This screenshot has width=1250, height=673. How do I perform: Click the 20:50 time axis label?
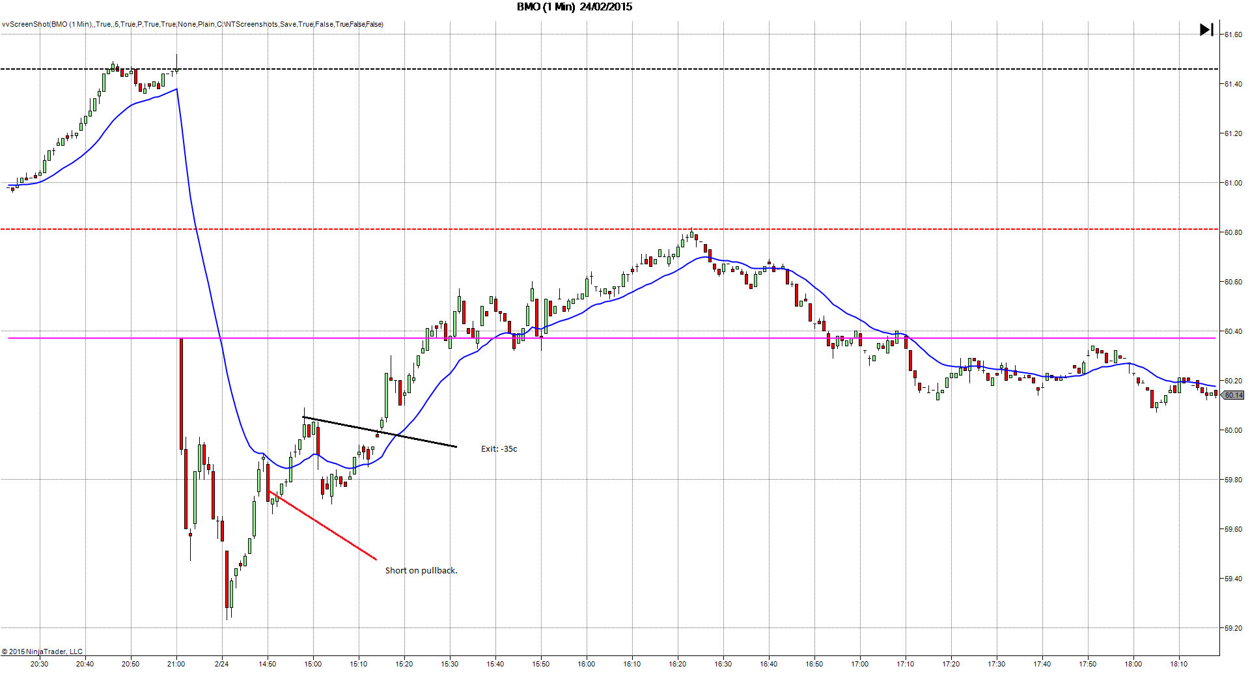(x=130, y=664)
